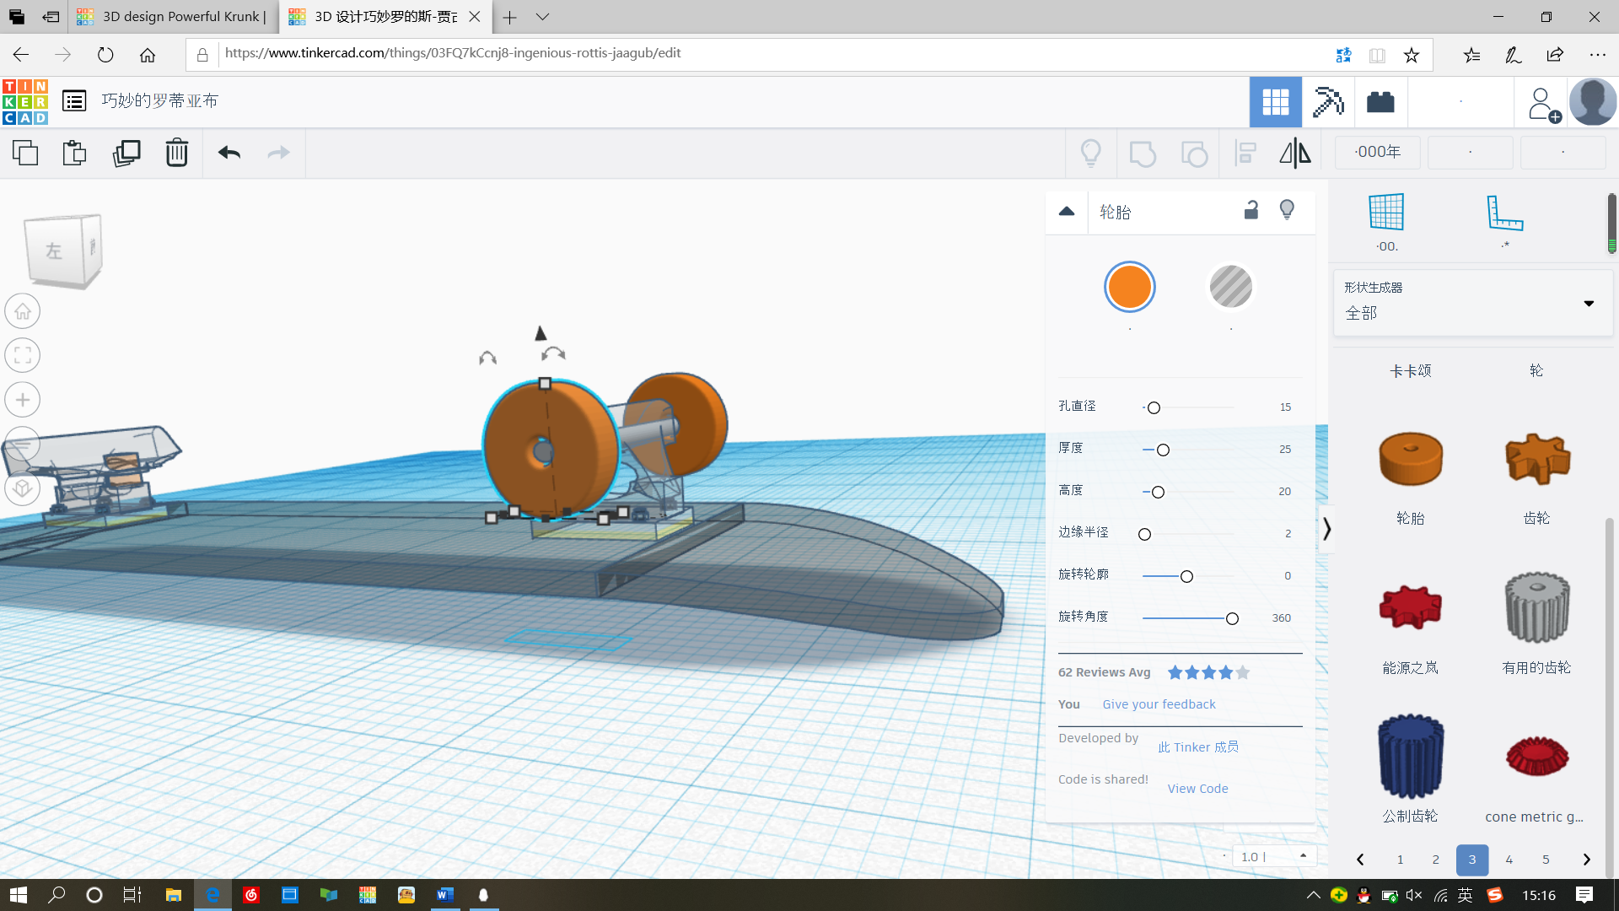
Task: Redo the action
Action: tap(278, 153)
